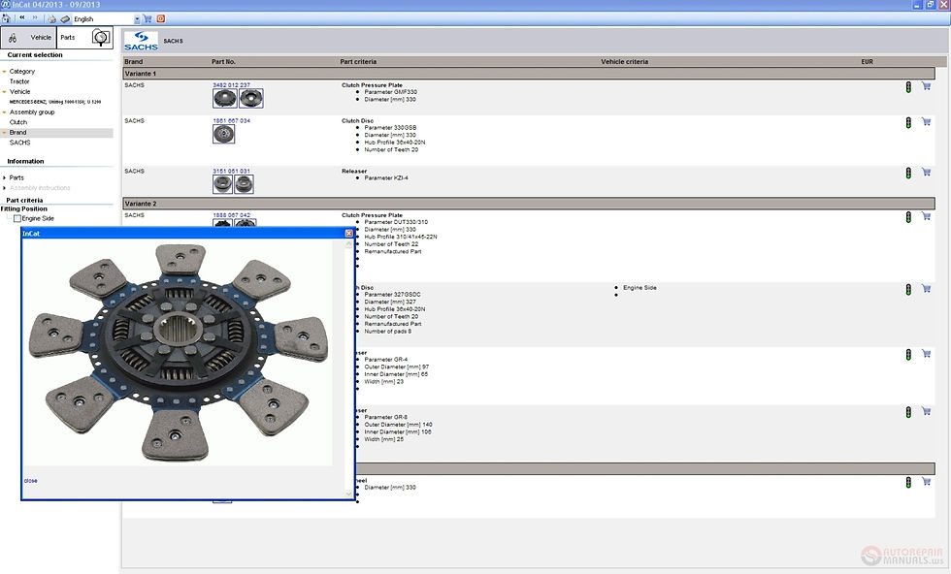Add clutch disc 1861 667 034 to cart
The image size is (951, 574).
926,122
